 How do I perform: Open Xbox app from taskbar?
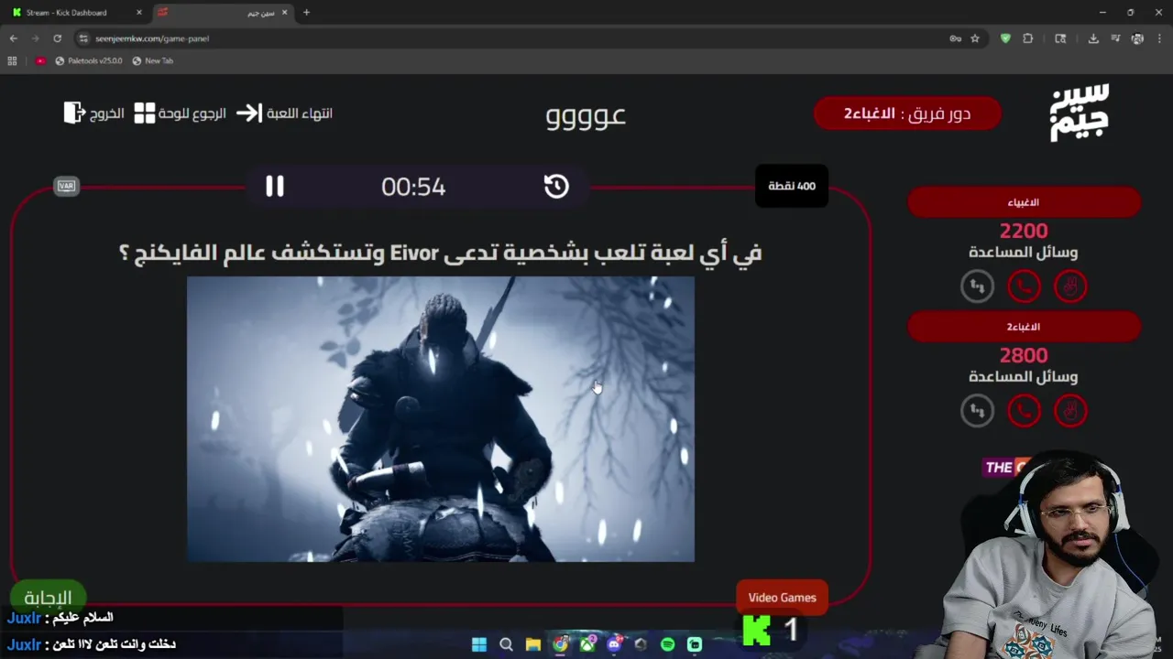[x=587, y=644]
